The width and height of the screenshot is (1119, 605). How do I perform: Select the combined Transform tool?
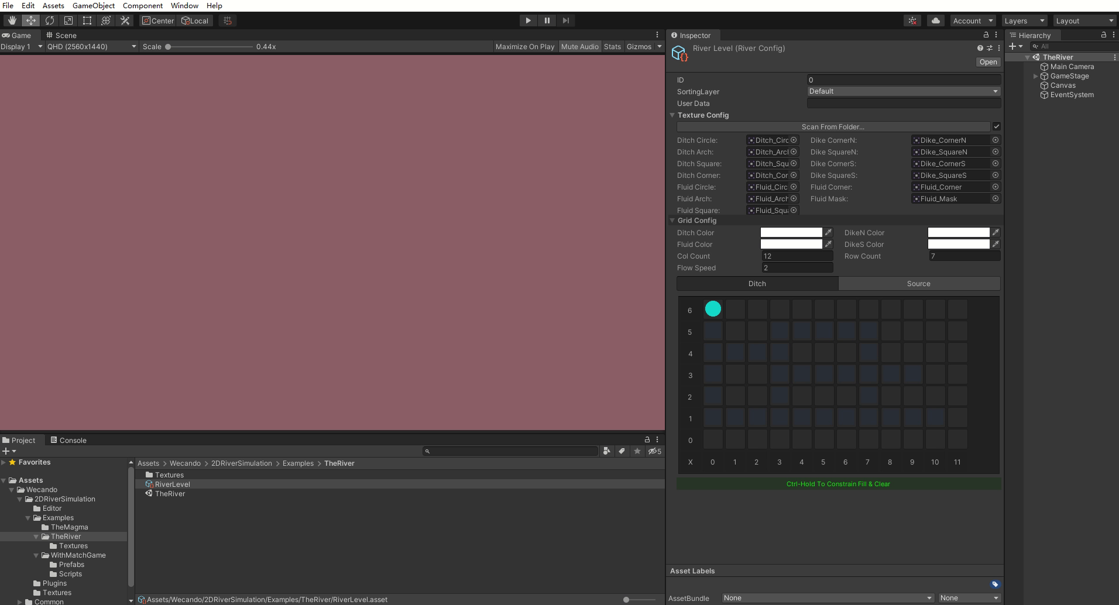(x=106, y=20)
